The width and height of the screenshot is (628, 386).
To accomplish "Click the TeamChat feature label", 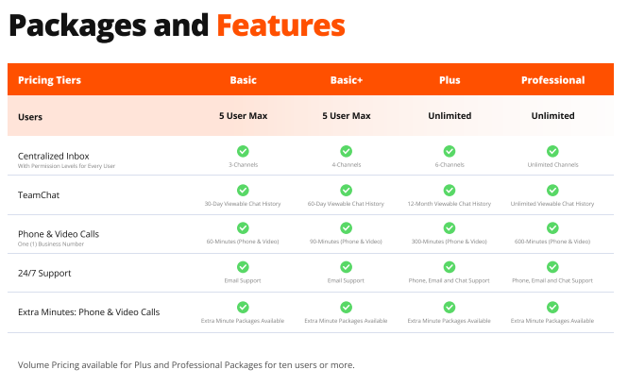I will point(39,195).
